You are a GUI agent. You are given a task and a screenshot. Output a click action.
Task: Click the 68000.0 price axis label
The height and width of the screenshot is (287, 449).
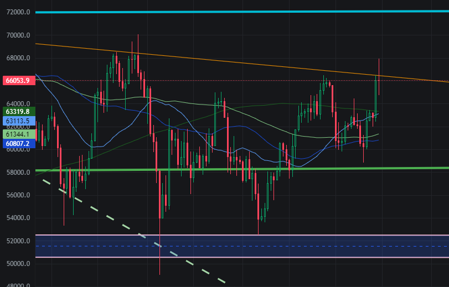[x=18, y=58]
